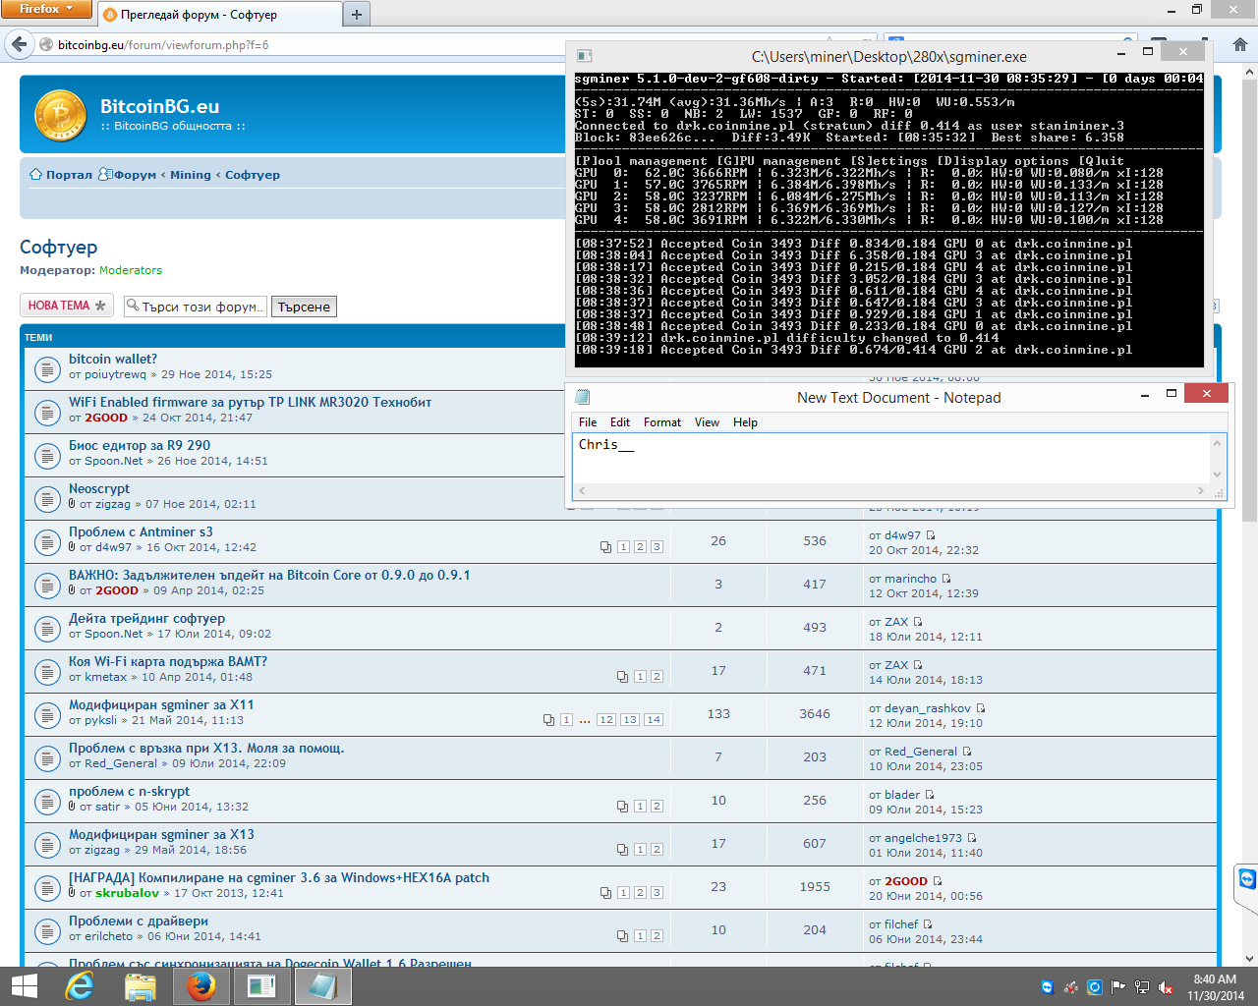
Task: Click the browser page scrollbar down arrow
Action: 1249,958
